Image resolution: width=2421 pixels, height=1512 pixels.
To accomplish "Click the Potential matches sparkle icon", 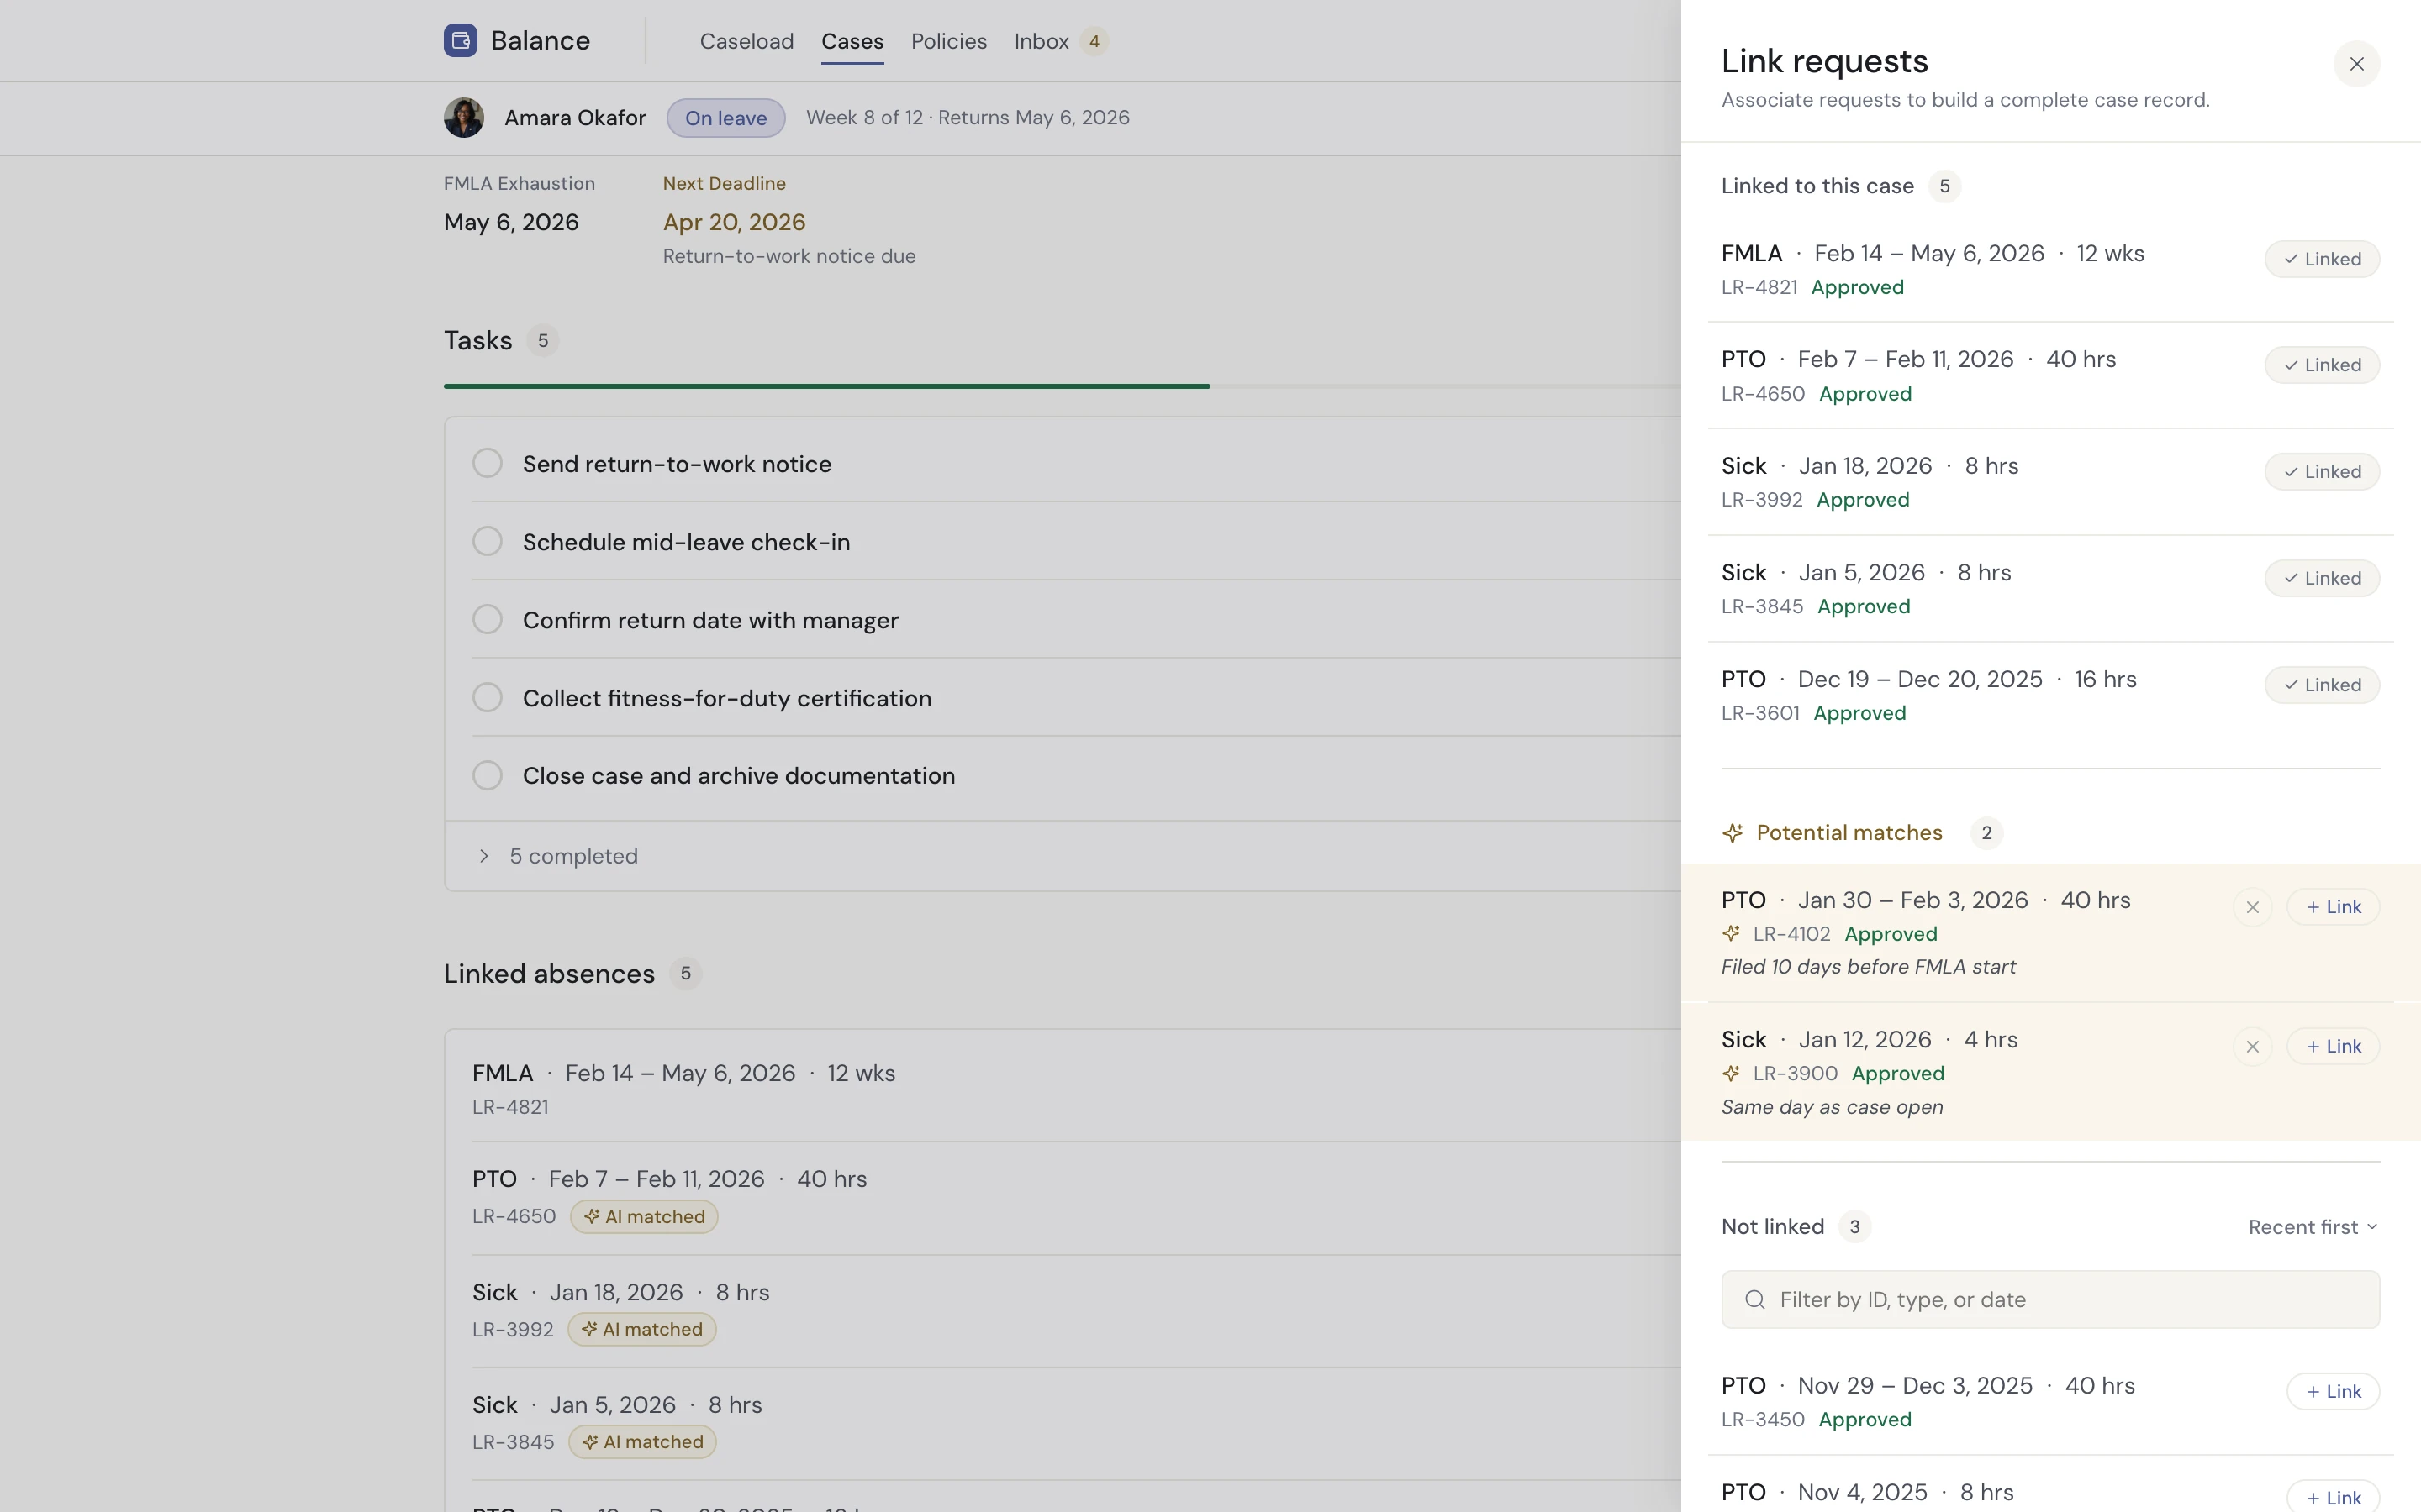I will 1733,832.
